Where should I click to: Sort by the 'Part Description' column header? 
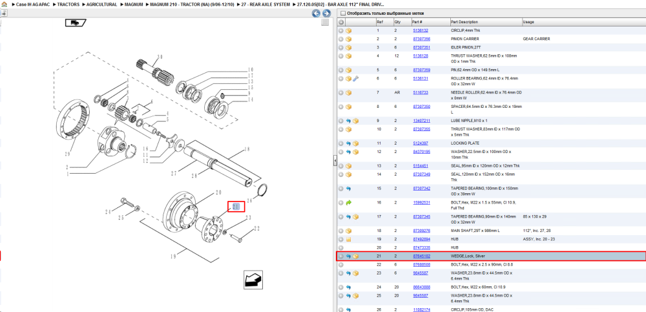(x=464, y=22)
